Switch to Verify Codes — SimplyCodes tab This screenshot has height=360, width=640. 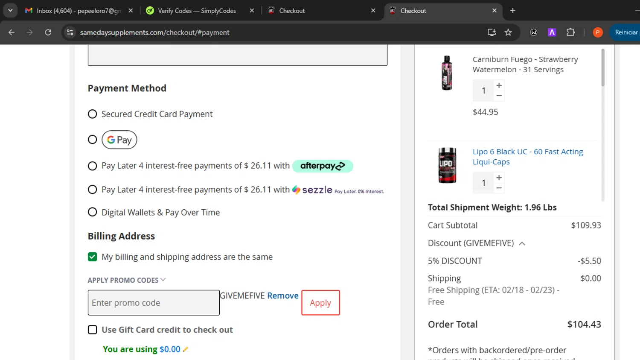(197, 11)
